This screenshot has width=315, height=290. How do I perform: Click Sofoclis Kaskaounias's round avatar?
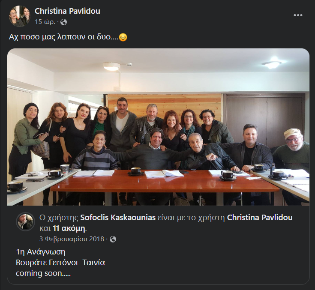pyautogui.click(x=26, y=222)
